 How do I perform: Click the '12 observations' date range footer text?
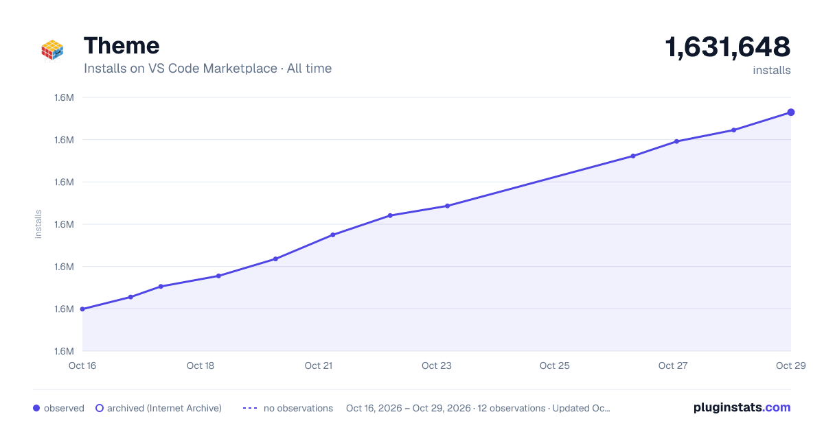478,408
